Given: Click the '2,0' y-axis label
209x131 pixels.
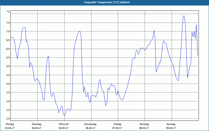Looking at the screenshot, I should (8, 119).
